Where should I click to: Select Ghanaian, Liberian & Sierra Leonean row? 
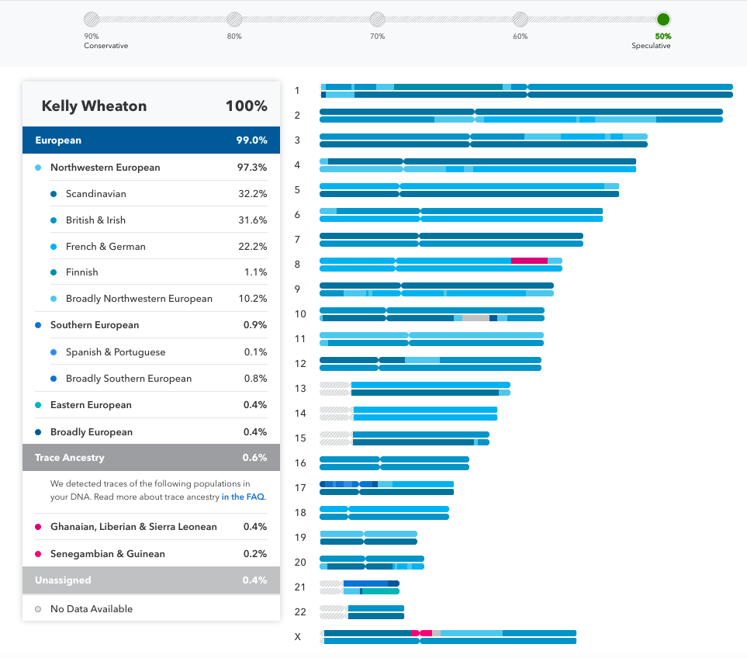(150, 527)
